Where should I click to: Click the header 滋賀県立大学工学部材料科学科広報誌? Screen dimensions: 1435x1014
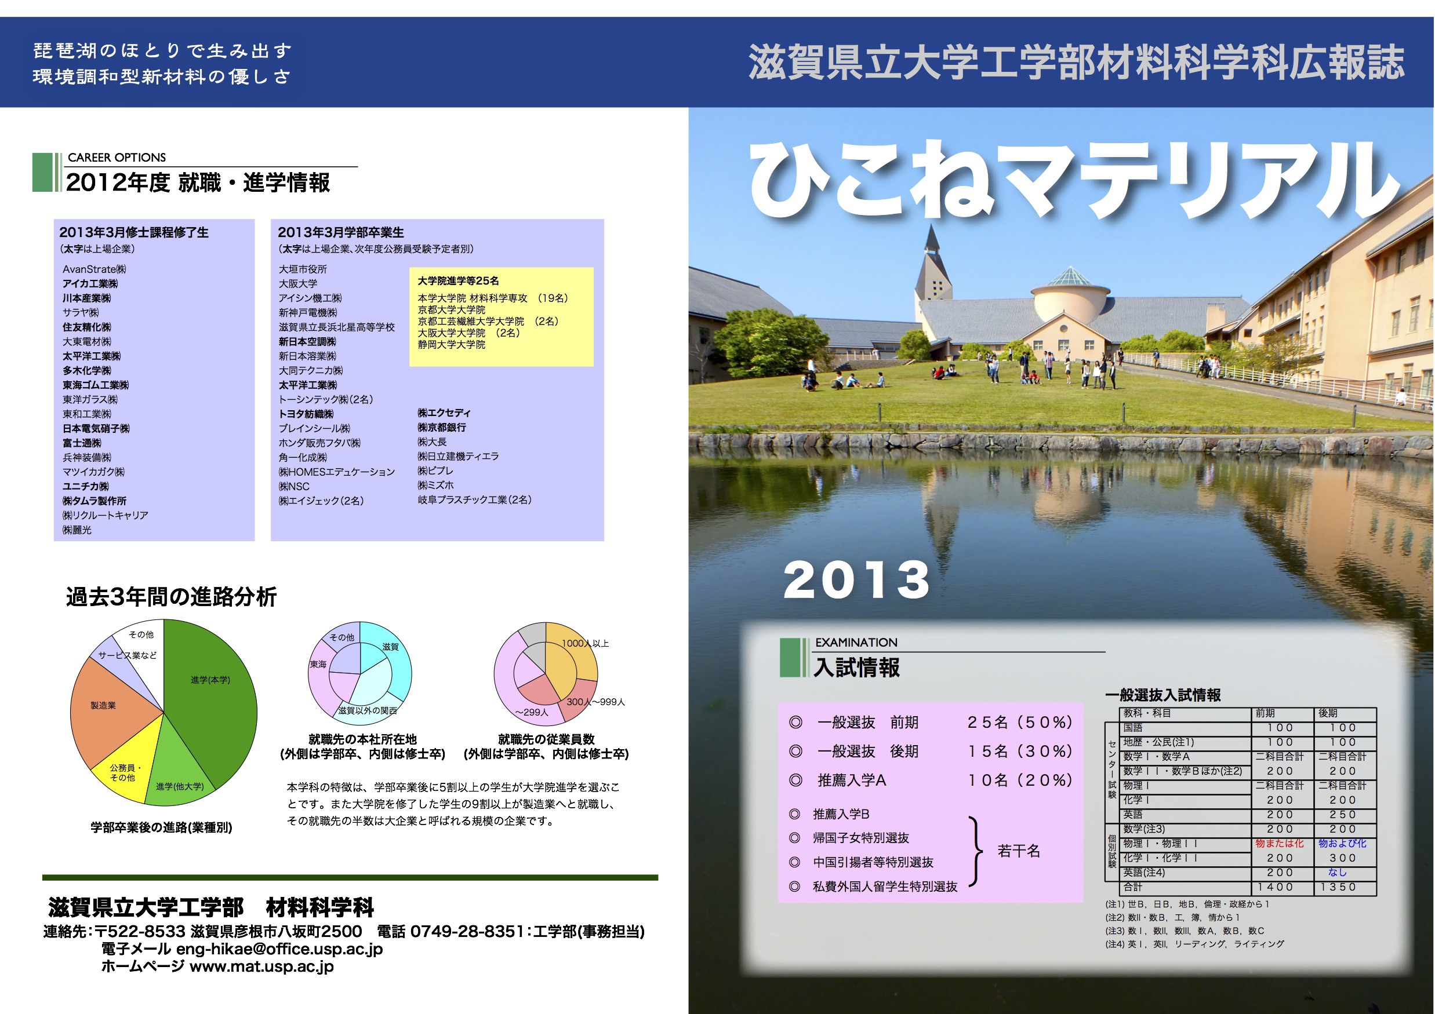[1077, 63]
